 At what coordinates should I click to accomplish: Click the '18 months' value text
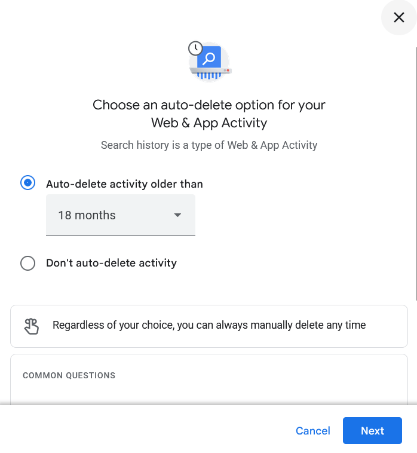click(87, 215)
